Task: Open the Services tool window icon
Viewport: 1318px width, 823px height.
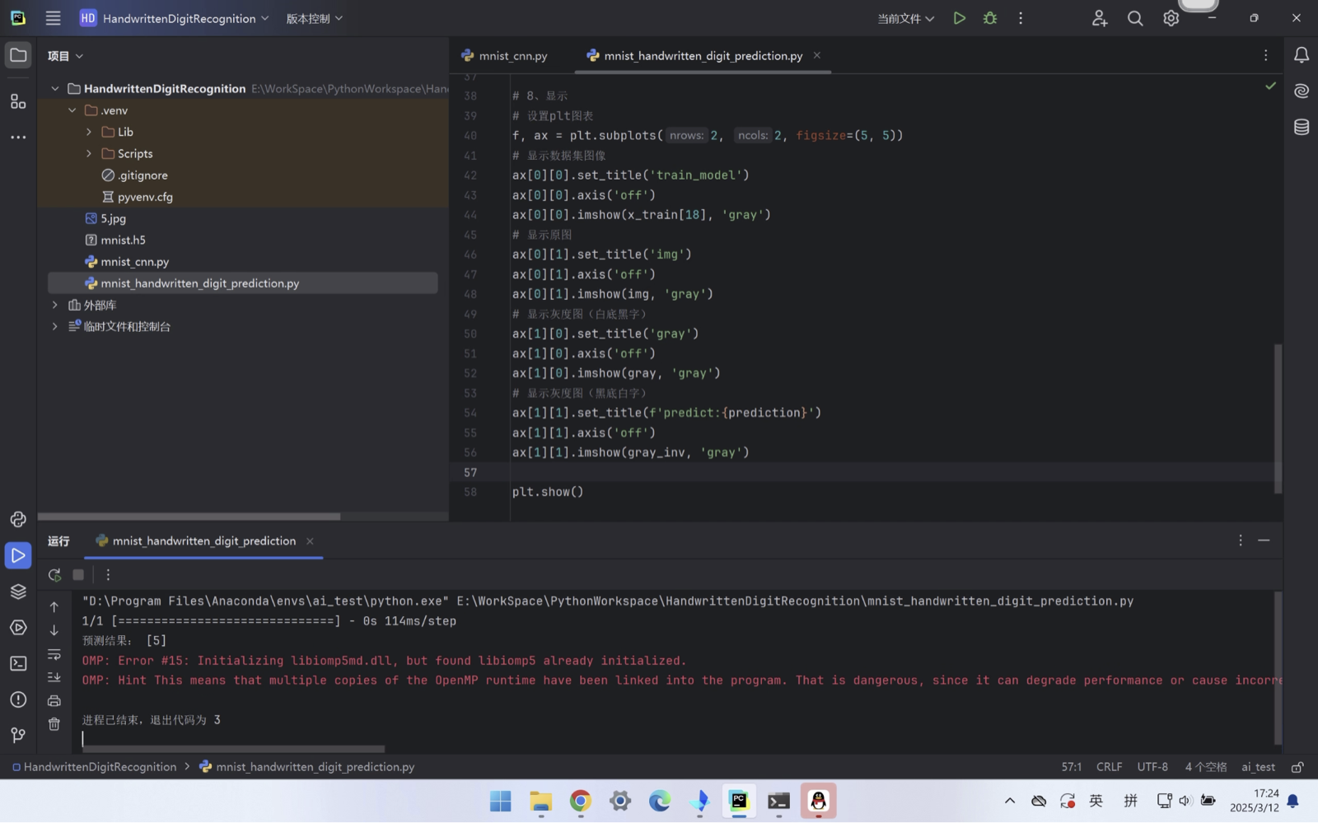Action: click(18, 628)
